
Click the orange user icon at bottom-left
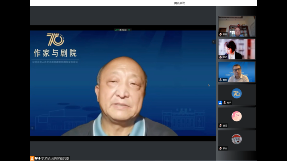click(x=32, y=158)
